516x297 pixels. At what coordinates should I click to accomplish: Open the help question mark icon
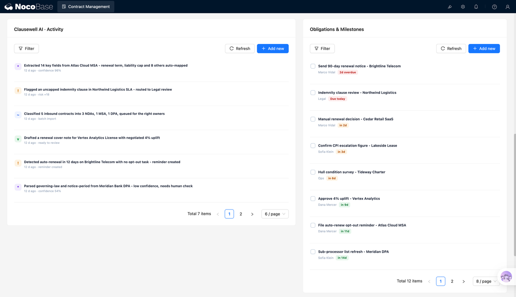pos(495,7)
